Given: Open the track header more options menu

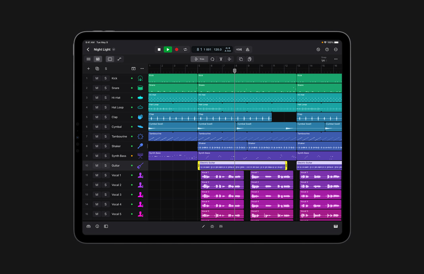Looking at the screenshot, I should pyautogui.click(x=142, y=69).
